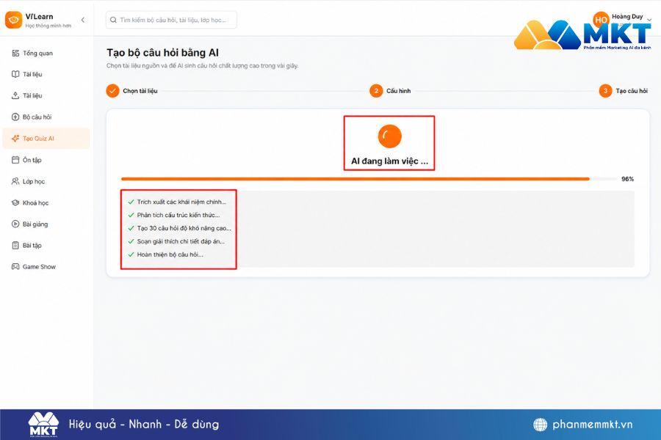The height and width of the screenshot is (440, 661).
Task: Click the Tổng quan dashboard icon
Action: point(15,53)
